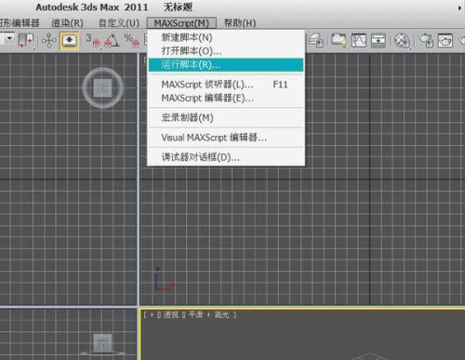This screenshot has height=360, width=465.
Task: Open MAXScript 编辑器(E) editor
Action: 226,99
